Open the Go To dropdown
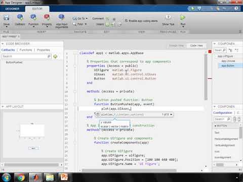 (x=80, y=18)
